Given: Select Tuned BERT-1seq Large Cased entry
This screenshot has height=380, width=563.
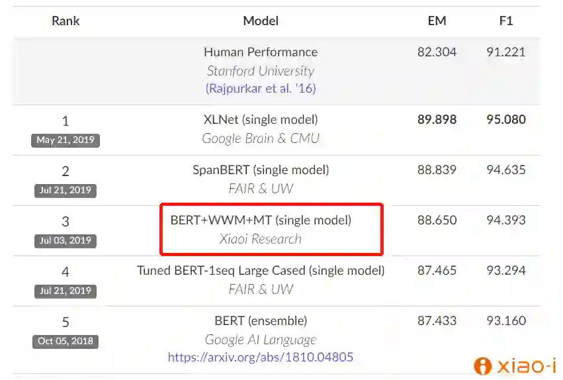Looking at the screenshot, I should (x=261, y=271).
